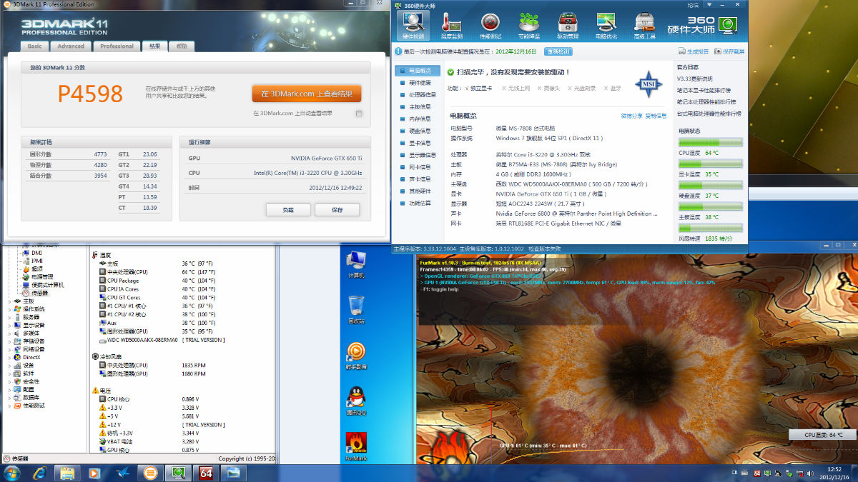
Task: Click 保存 save button in 3DMark
Action: pyautogui.click(x=337, y=210)
